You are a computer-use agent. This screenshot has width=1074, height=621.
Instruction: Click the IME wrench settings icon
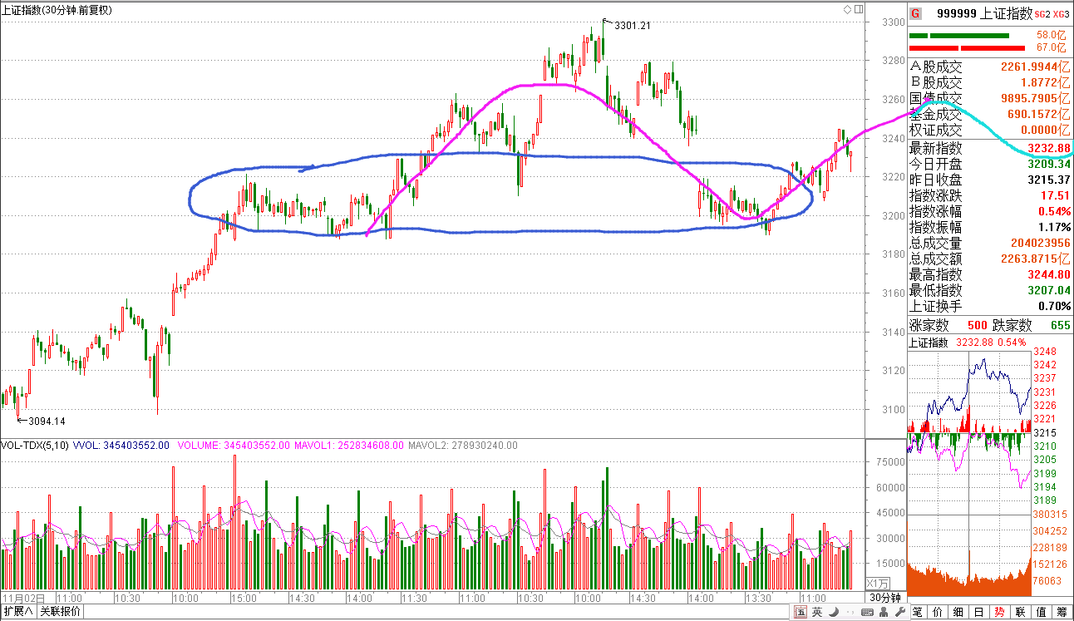[899, 613]
